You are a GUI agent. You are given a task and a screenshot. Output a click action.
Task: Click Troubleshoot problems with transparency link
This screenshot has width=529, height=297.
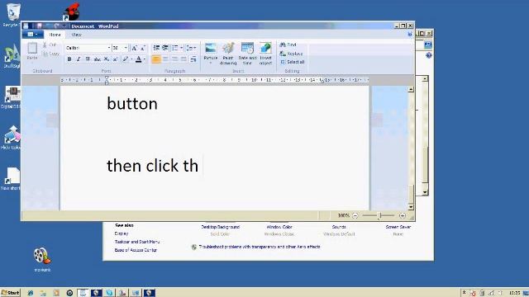260,247
